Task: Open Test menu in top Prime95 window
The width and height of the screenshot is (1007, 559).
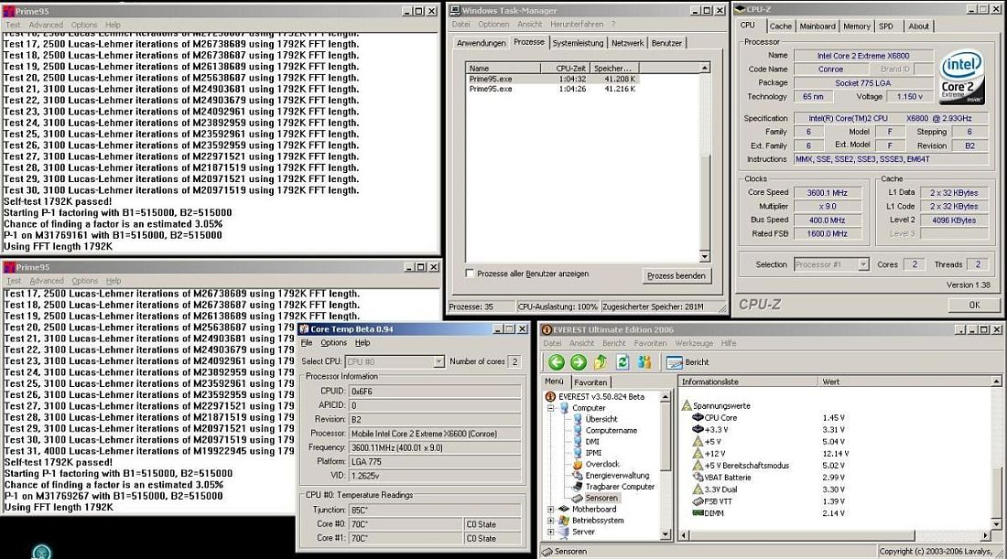Action: (x=13, y=25)
